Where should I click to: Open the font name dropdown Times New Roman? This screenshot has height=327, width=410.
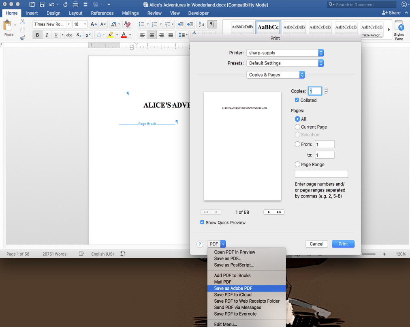[69, 24]
